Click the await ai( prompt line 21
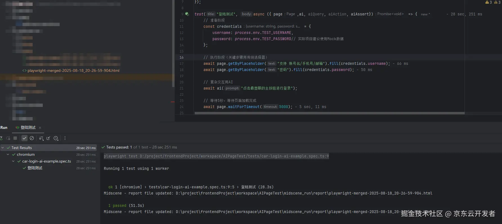Image resolution: width=502 pixels, height=224 pixels. click(250, 88)
